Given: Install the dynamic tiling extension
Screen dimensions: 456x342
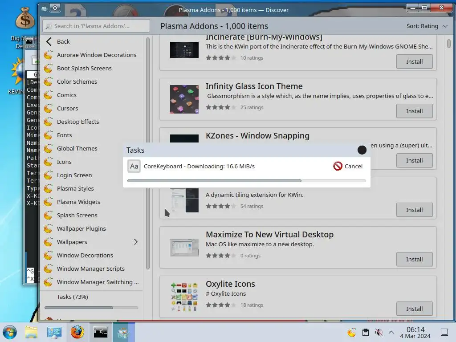Looking at the screenshot, I should 415,210.
